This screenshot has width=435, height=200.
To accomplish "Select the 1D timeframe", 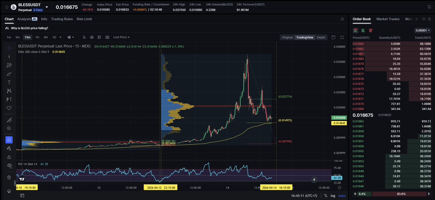I will click(x=54, y=37).
